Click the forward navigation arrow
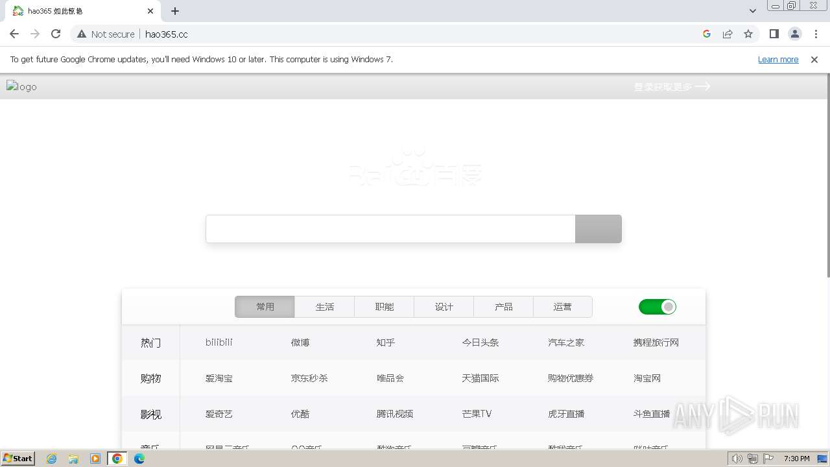 coord(35,34)
